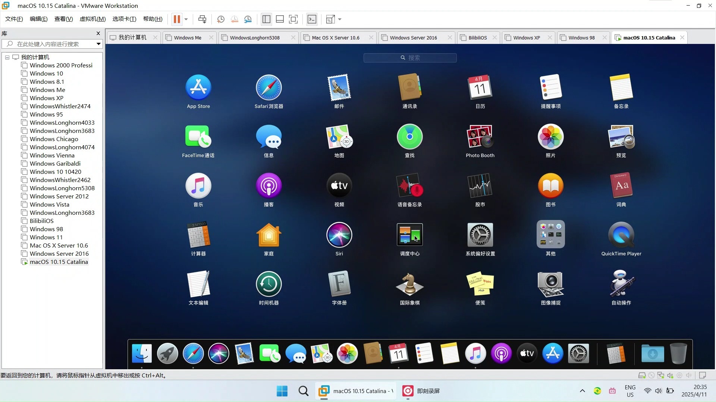Launch 调度中心 app icon
Image resolution: width=716 pixels, height=402 pixels.
coord(409,235)
